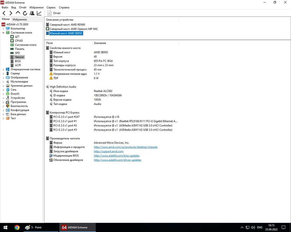
Task: Open the notification center icon
Action: (283, 227)
